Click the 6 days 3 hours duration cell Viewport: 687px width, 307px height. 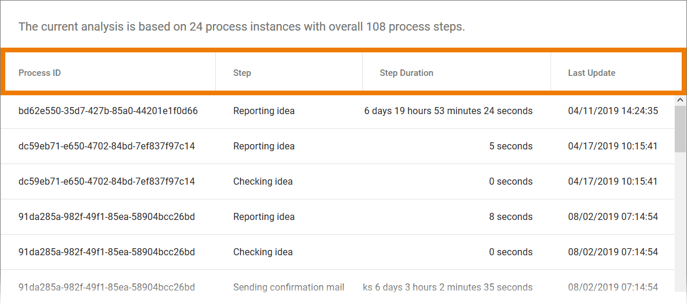pos(448,287)
